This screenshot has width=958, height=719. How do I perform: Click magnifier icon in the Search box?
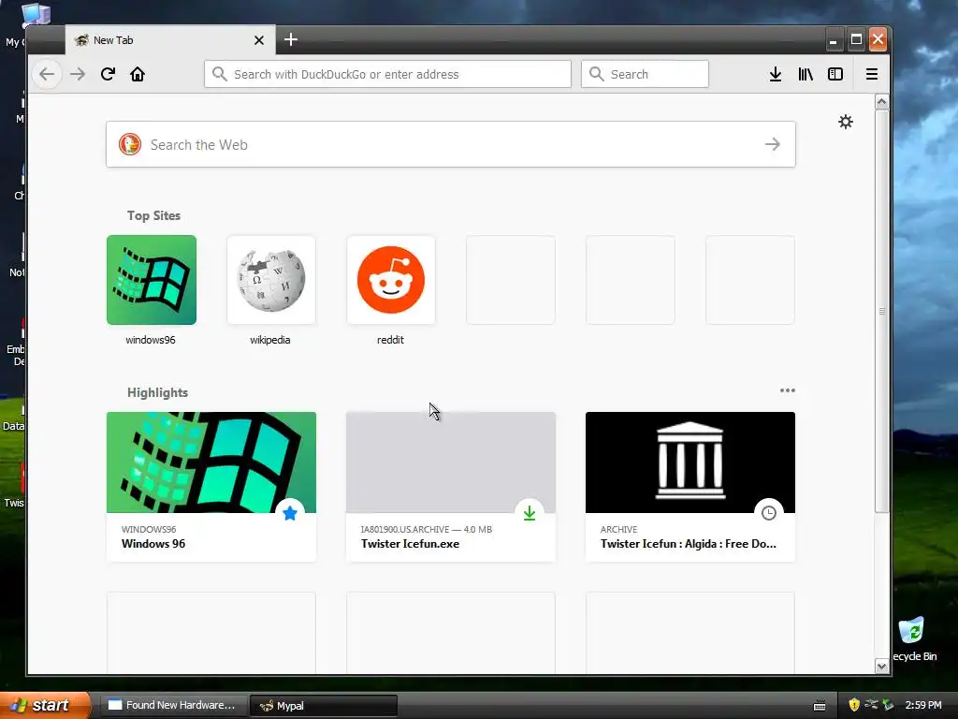tap(596, 74)
